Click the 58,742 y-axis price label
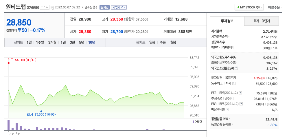Screen dimensions: 289x137 pyautogui.click(x=194, y=58)
